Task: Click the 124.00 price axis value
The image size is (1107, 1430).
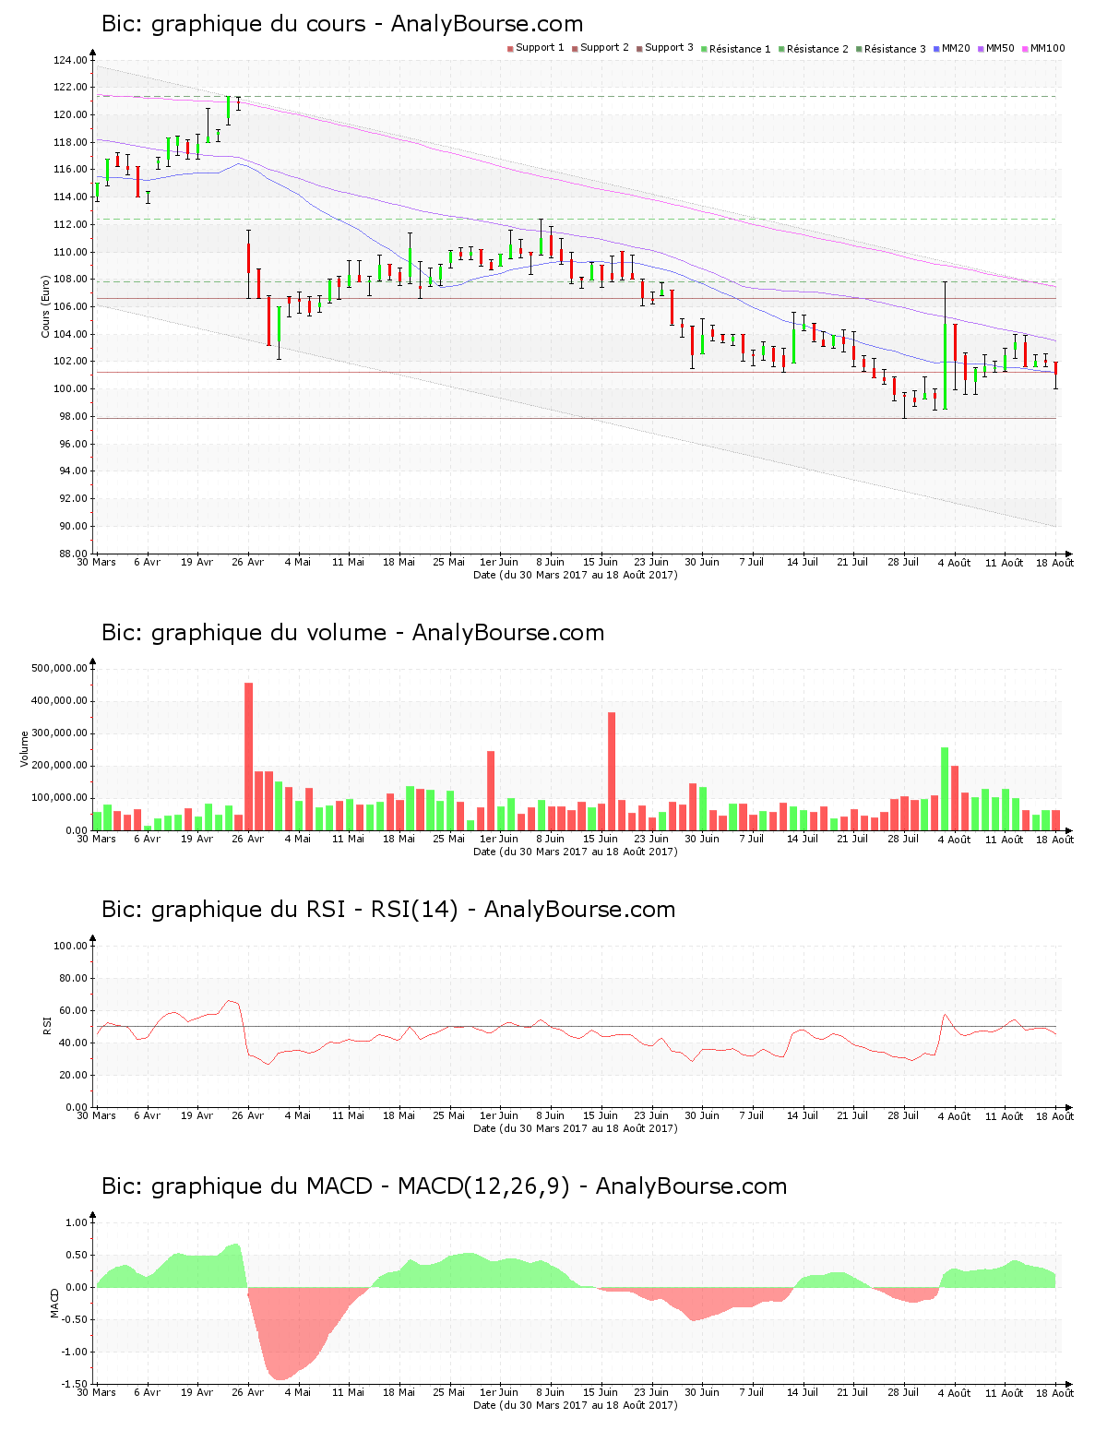Action: [70, 60]
